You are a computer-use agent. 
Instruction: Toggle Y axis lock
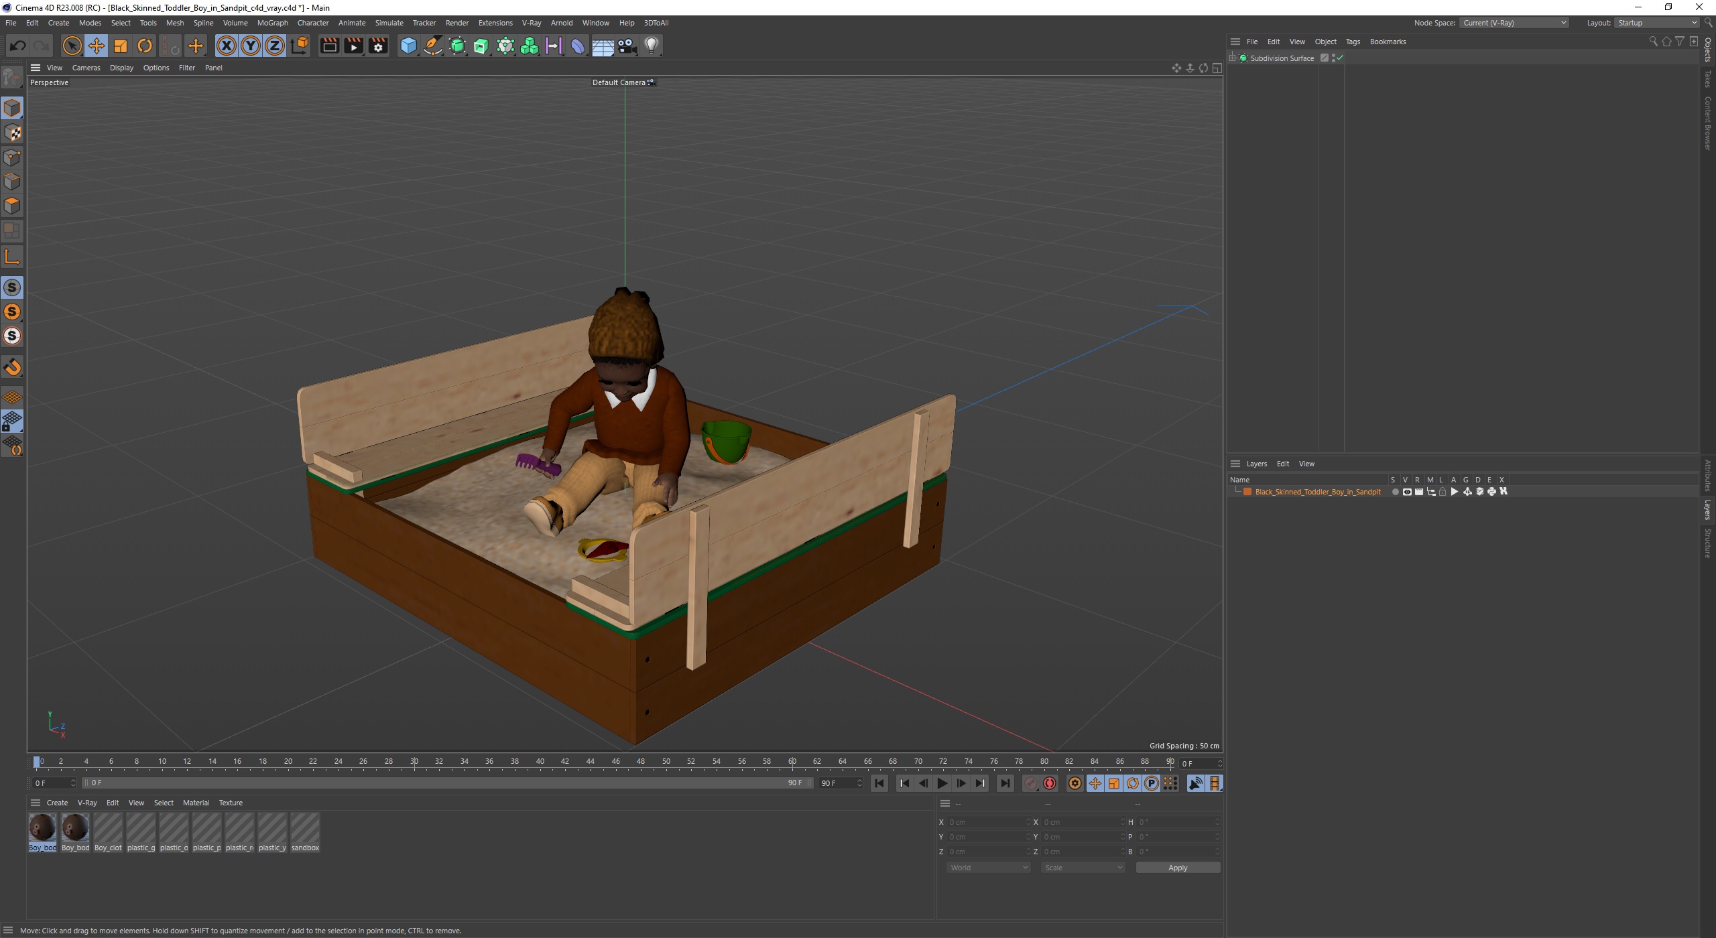pos(251,46)
